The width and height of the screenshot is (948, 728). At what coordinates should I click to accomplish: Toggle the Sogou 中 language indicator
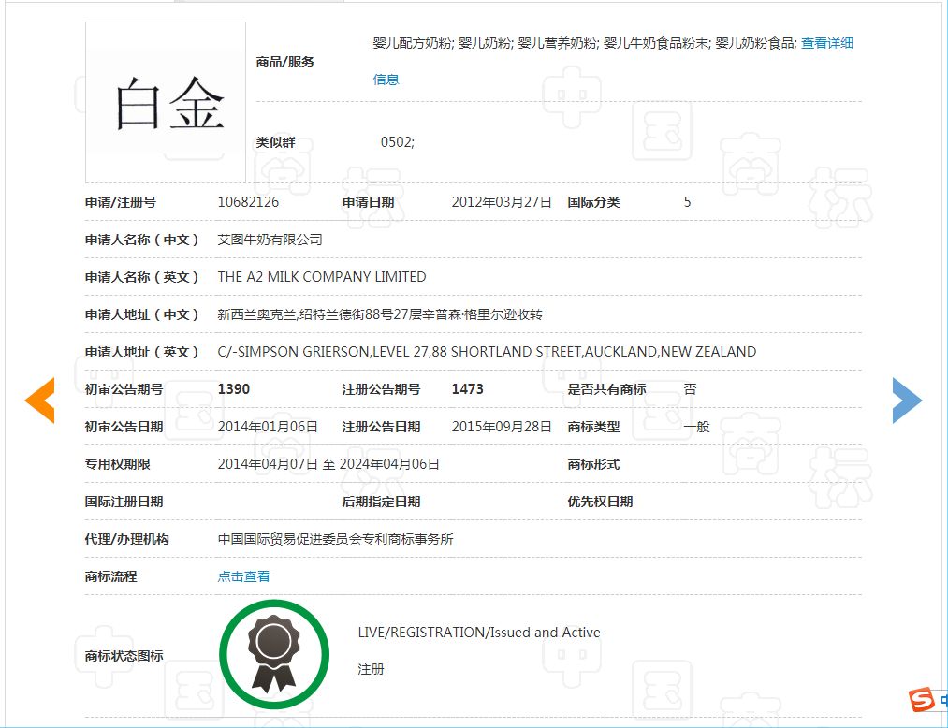[941, 700]
